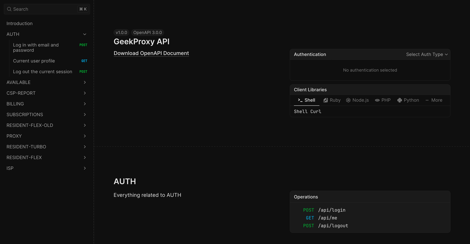The width and height of the screenshot is (470, 244).
Task: Click the search magnifier icon
Action: (x=9, y=9)
